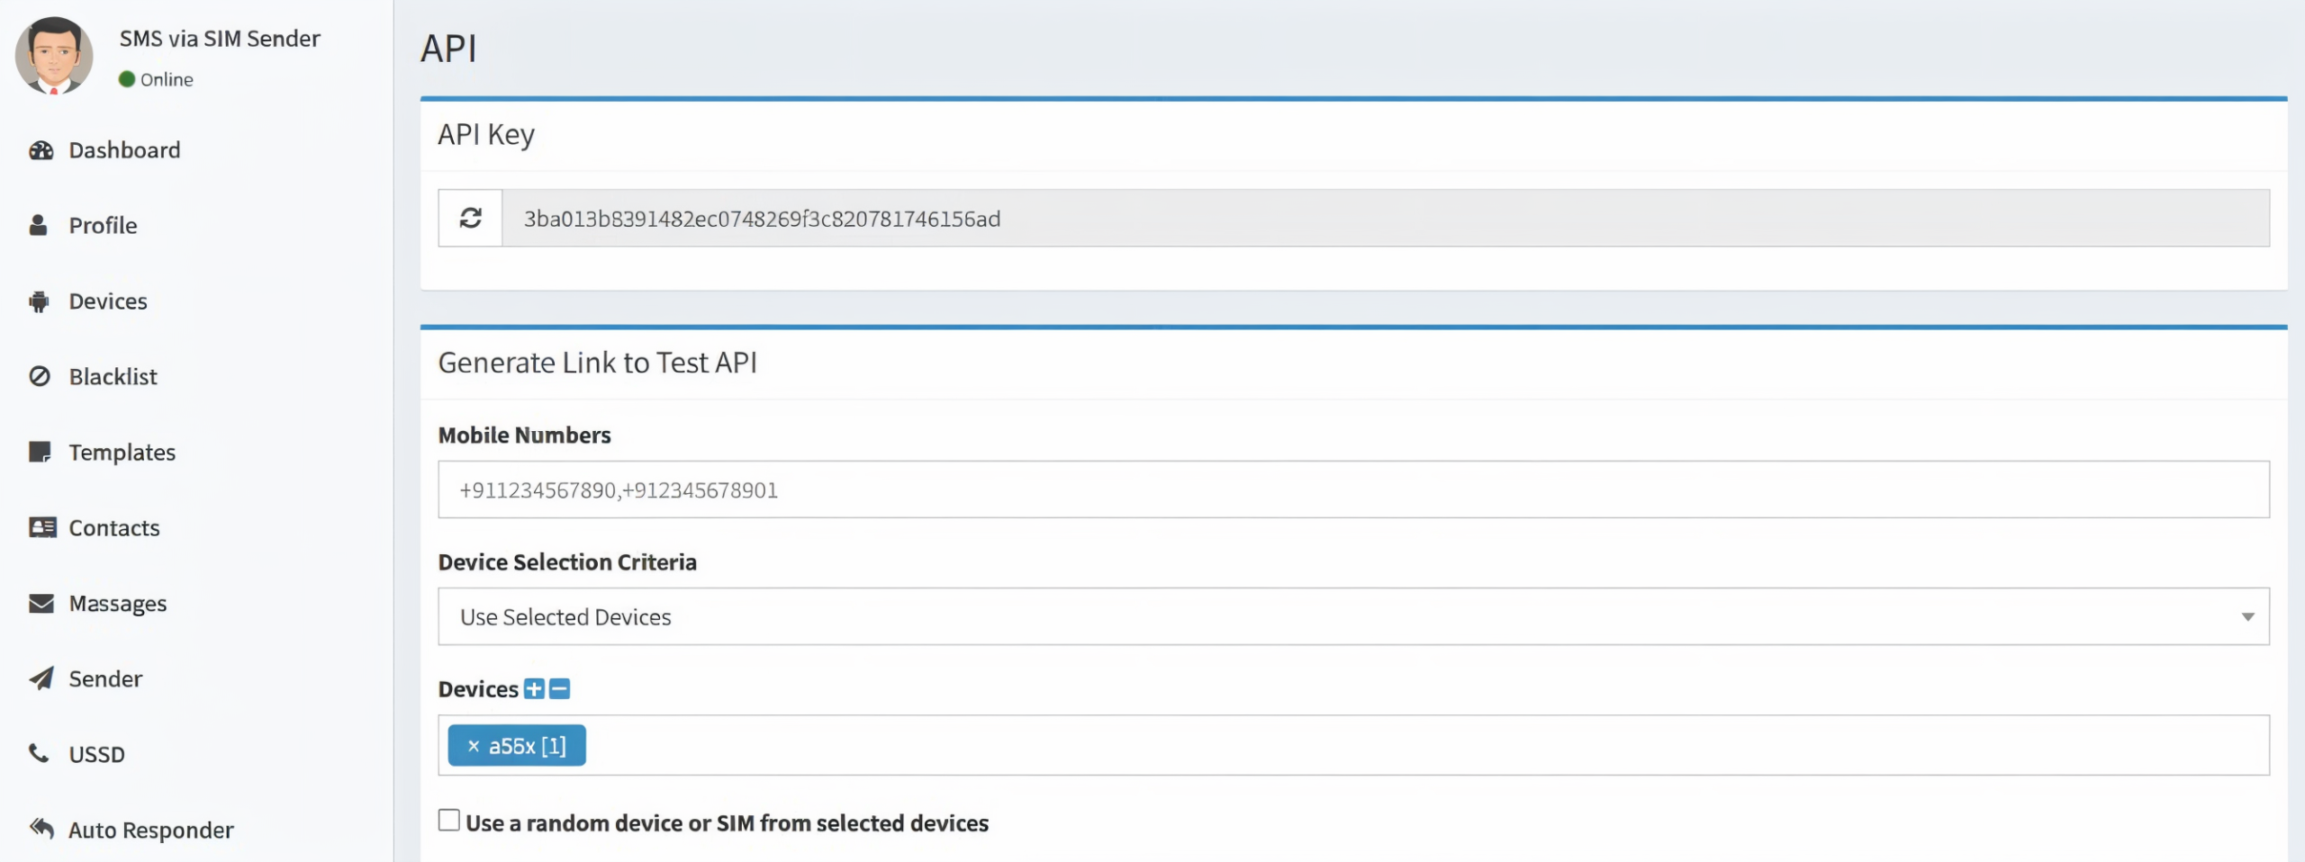Click the regenerate API key refresh icon
Viewport: 2305px width, 862px height.
pyautogui.click(x=470, y=218)
